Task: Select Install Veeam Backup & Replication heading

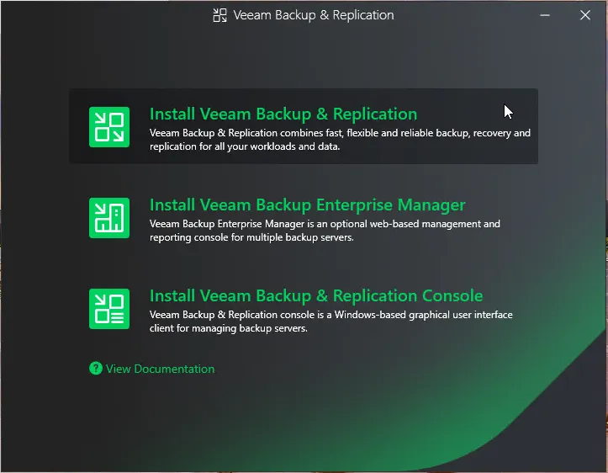Action: 283,114
